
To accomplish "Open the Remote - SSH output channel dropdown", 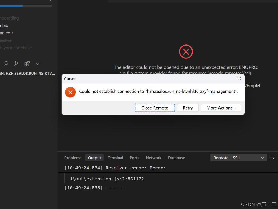I will [238, 158].
